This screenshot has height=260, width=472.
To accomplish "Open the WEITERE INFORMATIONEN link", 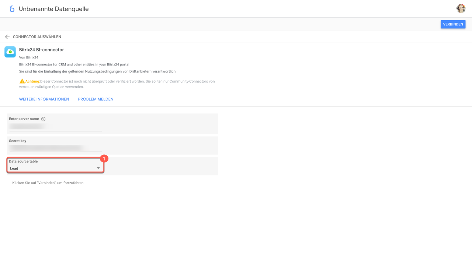I will click(x=44, y=99).
